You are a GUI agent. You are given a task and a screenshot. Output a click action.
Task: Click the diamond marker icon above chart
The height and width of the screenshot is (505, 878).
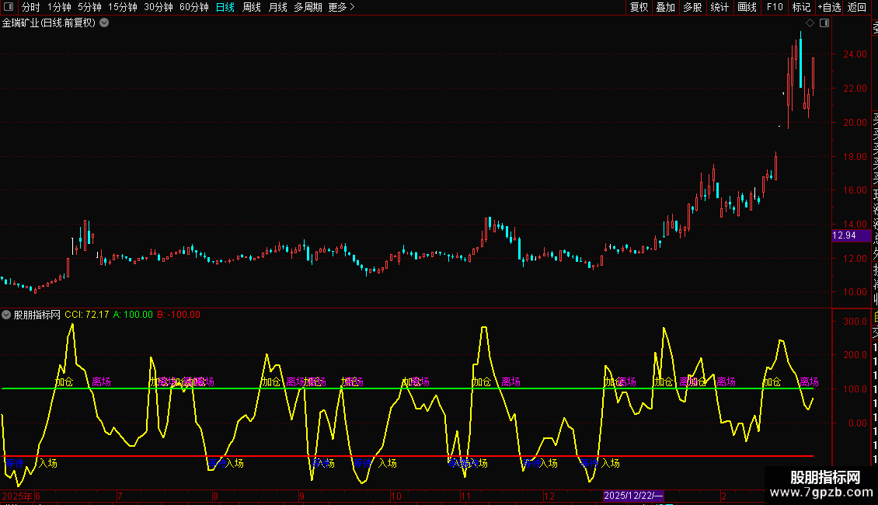(810, 23)
